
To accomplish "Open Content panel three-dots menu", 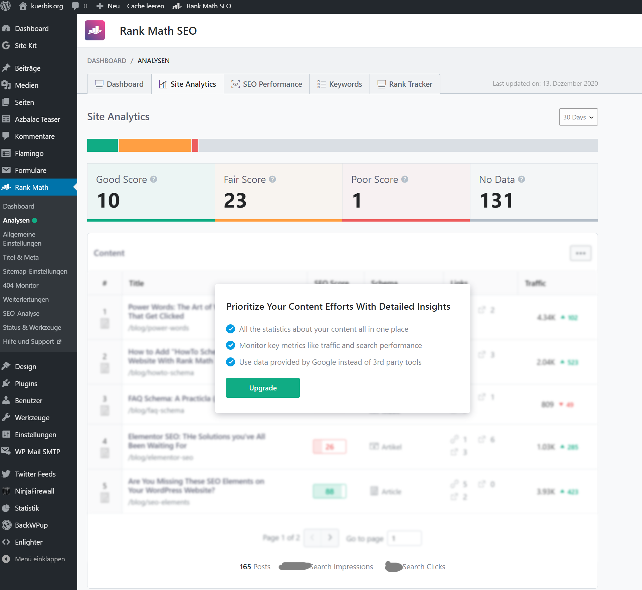I will [581, 253].
